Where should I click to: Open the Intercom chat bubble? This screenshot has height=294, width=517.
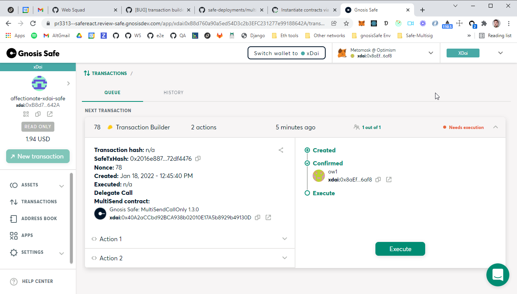[x=497, y=275]
